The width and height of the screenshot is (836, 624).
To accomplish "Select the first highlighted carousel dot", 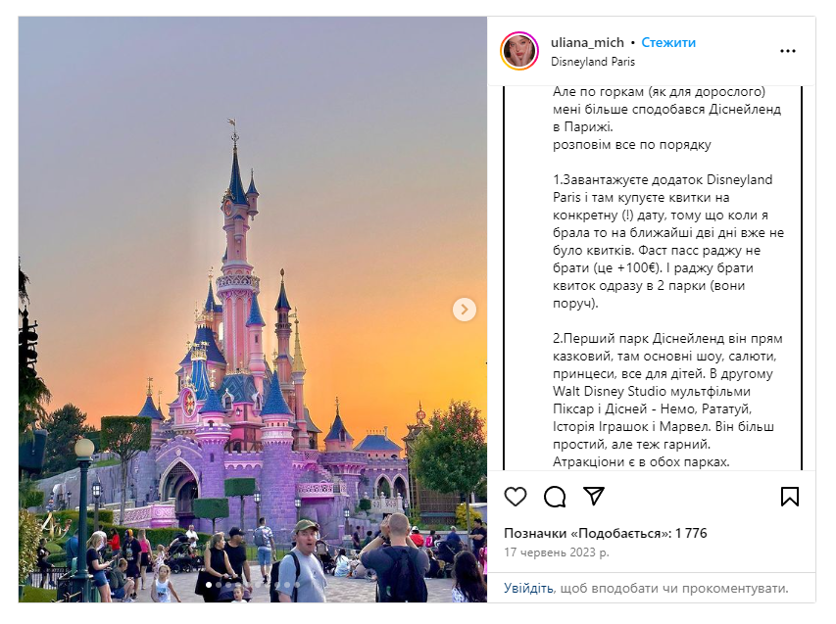I will [209, 585].
